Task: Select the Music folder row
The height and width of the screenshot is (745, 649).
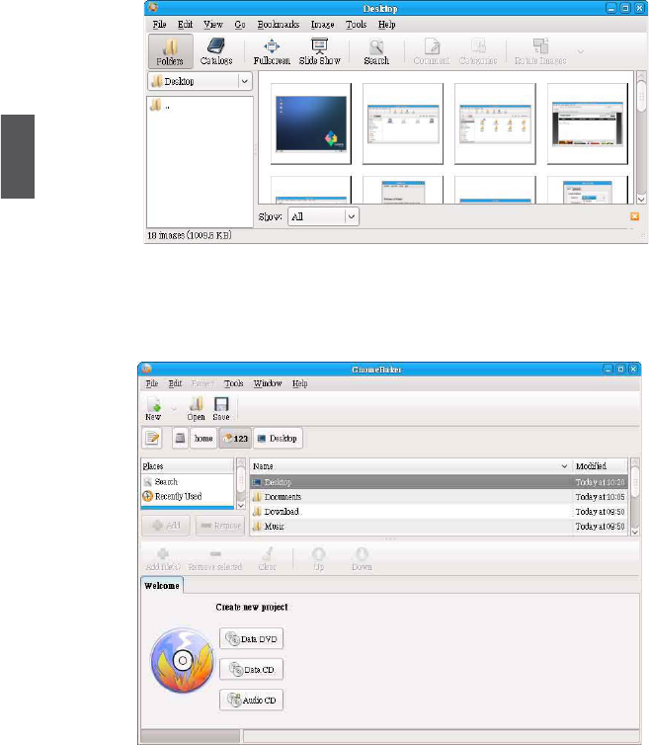Action: coord(439,526)
